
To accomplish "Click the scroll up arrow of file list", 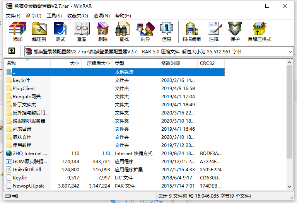I will pyautogui.click(x=289, y=62).
